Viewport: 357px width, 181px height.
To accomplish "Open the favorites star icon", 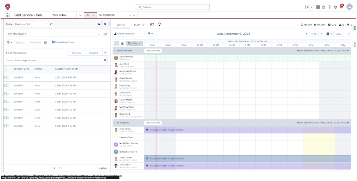I will [x=307, y=7].
